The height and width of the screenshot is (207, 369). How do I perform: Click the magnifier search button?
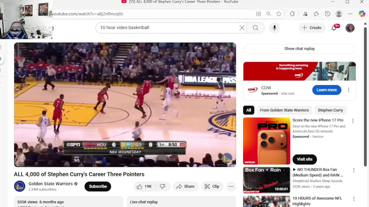click(x=255, y=28)
